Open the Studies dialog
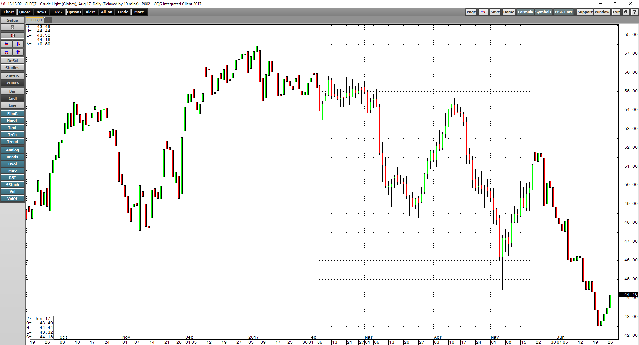The image size is (639, 345). tap(12, 67)
